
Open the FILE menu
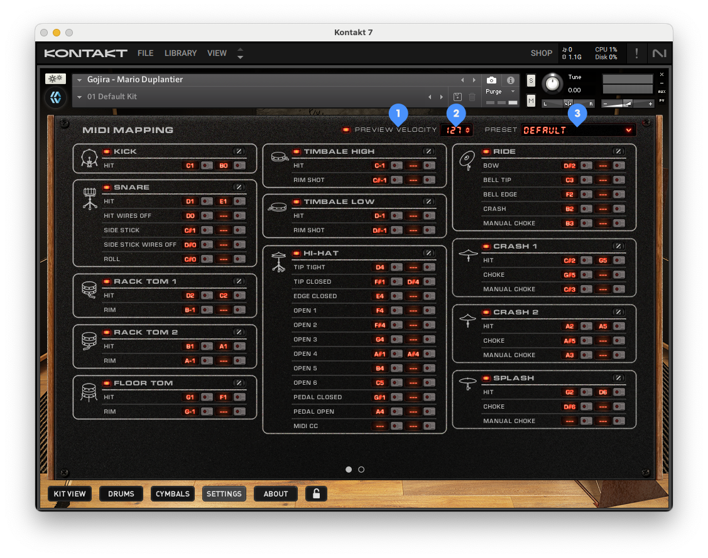point(145,53)
